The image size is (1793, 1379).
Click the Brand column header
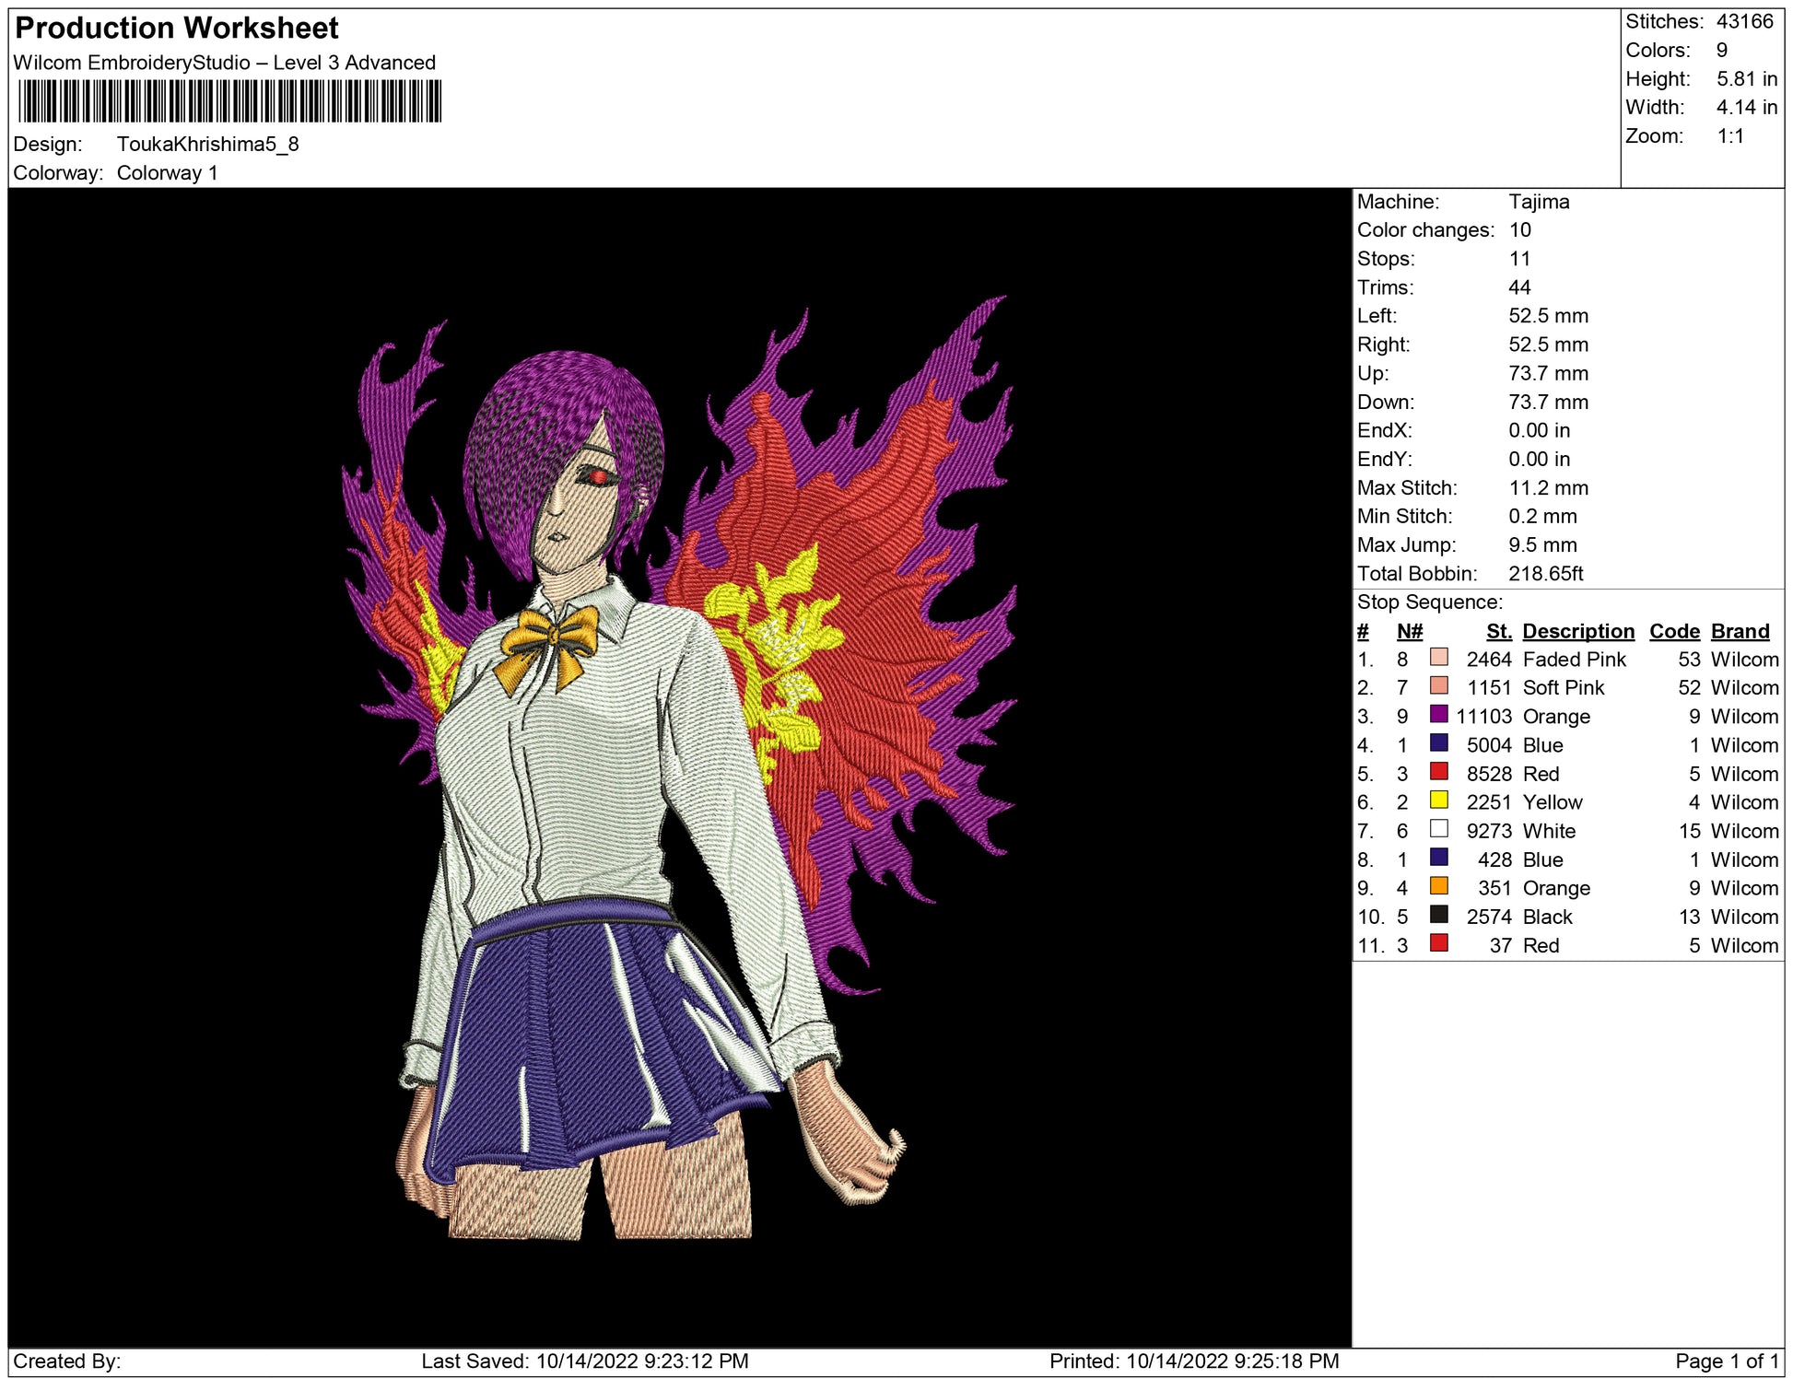1740,631
